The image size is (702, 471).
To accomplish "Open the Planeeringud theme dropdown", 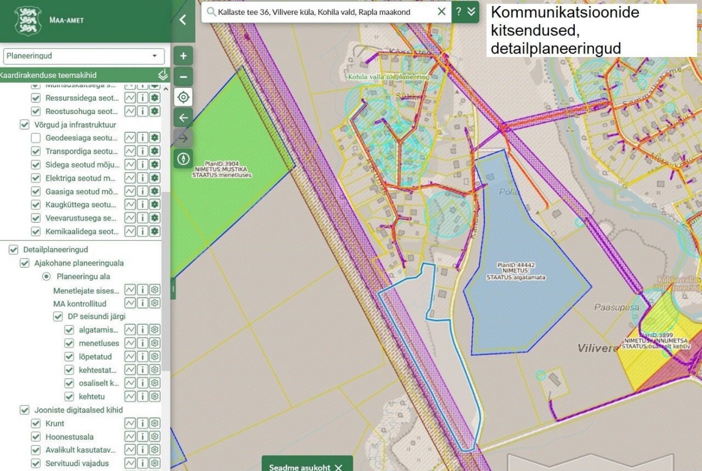I will pyautogui.click(x=84, y=56).
